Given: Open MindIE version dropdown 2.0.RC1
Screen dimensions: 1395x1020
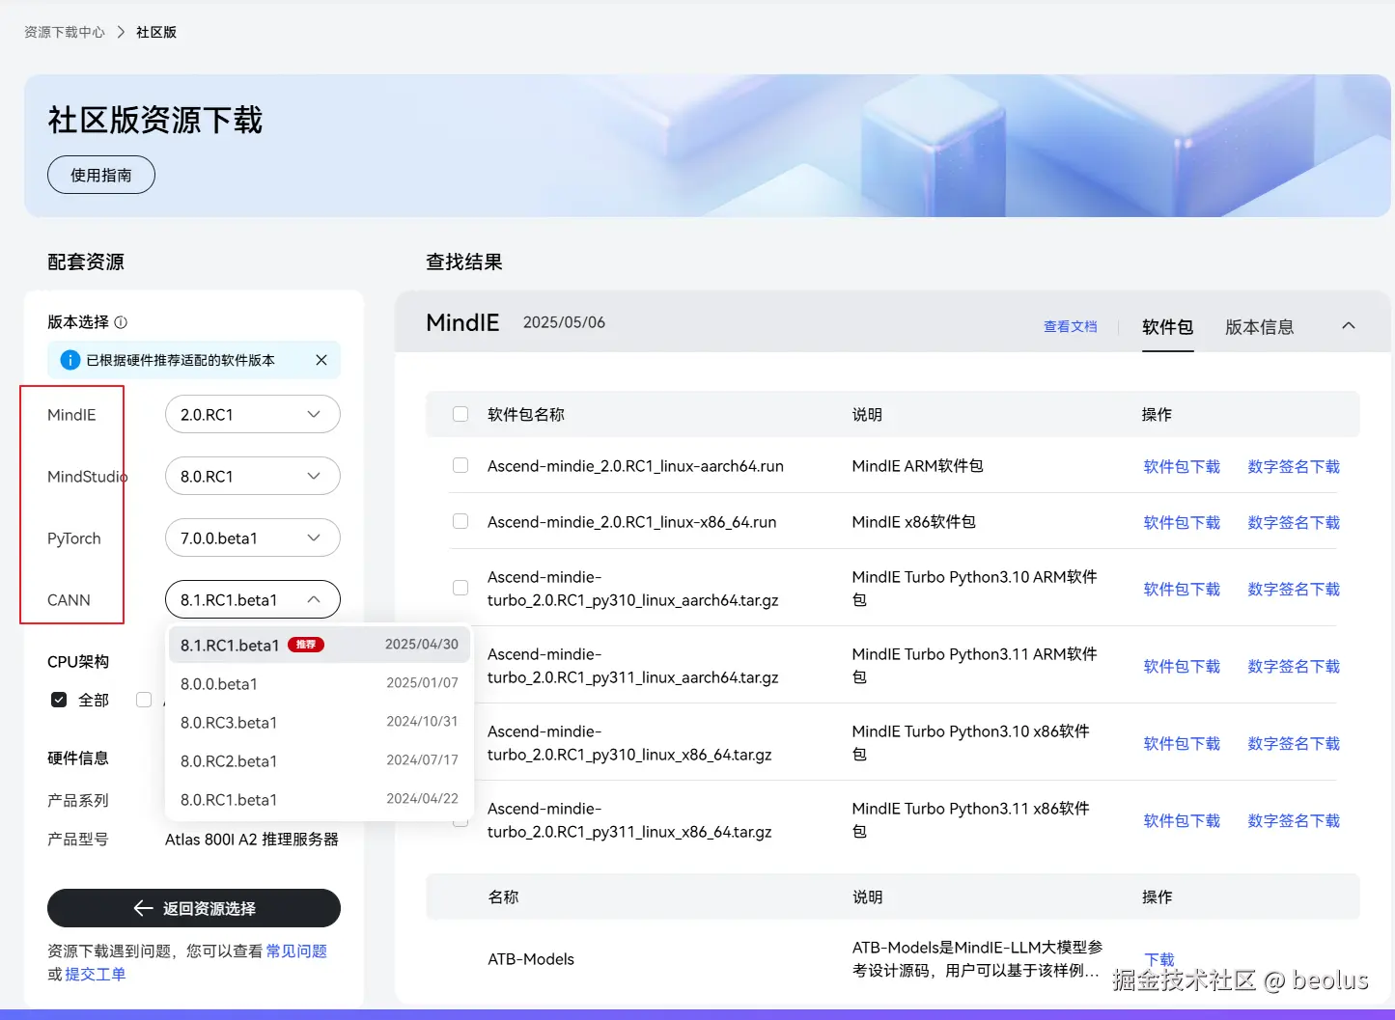Looking at the screenshot, I should point(252,414).
